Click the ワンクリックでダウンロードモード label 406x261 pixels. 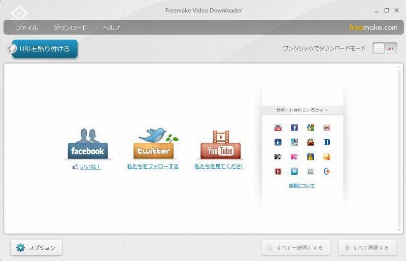click(324, 48)
